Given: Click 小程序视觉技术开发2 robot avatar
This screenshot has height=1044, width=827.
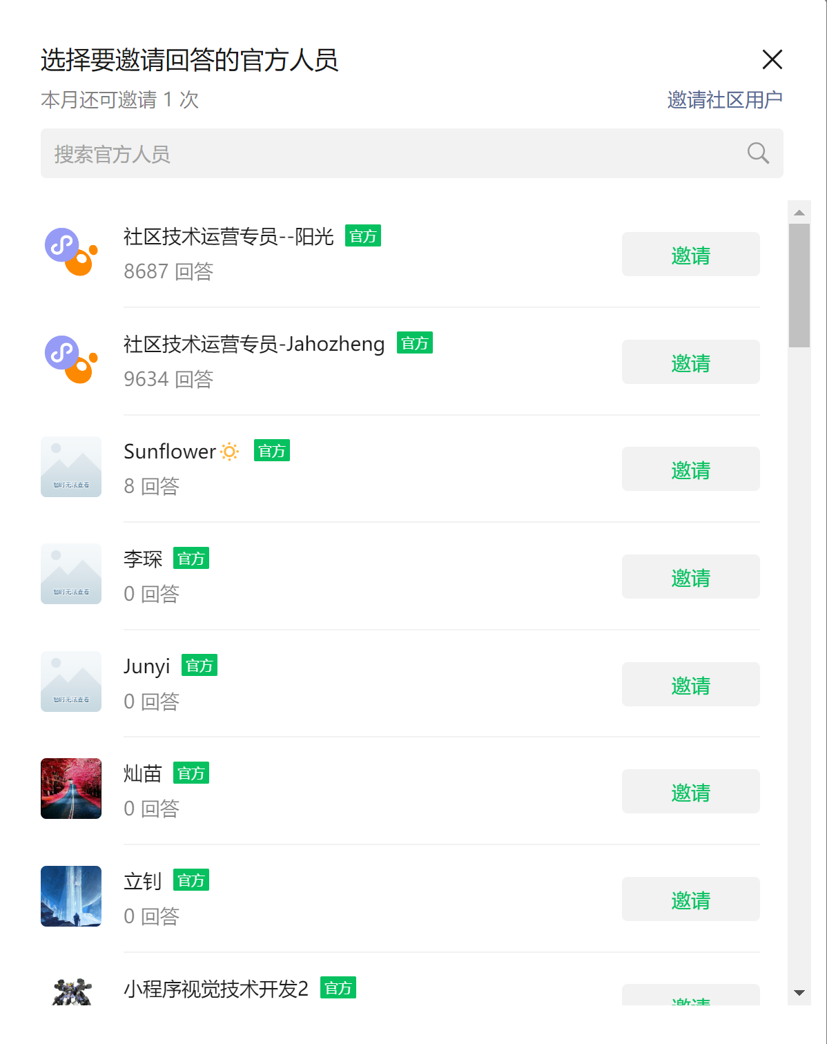Looking at the screenshot, I should (71, 991).
